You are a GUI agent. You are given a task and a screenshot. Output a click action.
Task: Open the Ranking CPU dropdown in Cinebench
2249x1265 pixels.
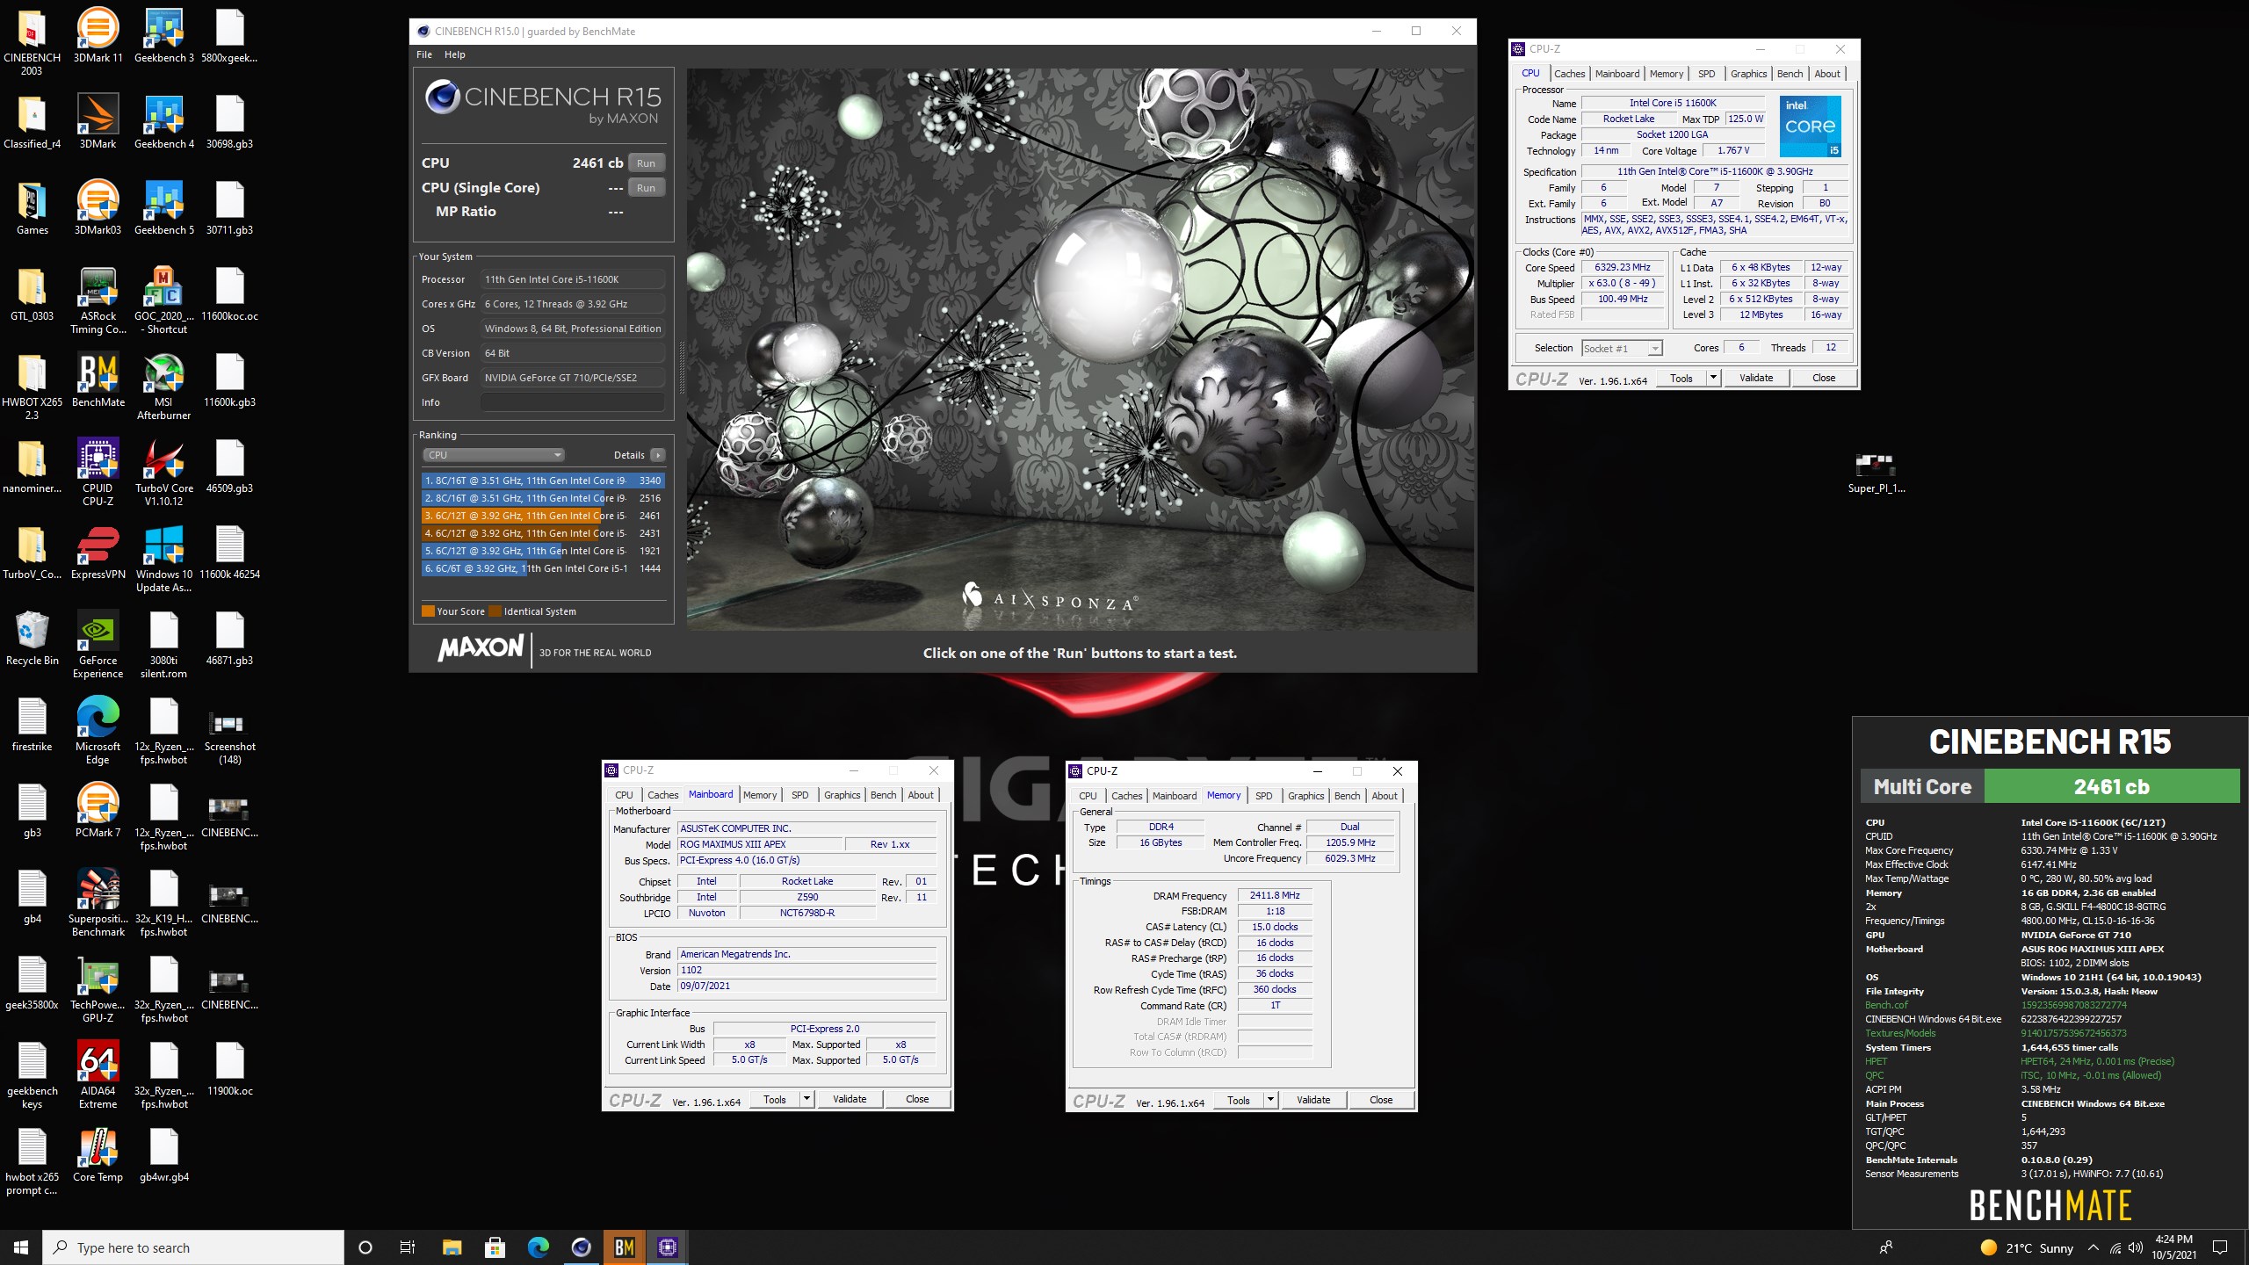(493, 454)
